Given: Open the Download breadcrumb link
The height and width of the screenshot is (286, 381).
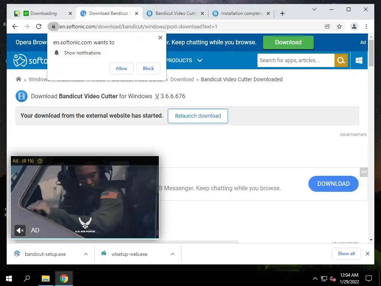Looking at the screenshot, I should click(182, 79).
